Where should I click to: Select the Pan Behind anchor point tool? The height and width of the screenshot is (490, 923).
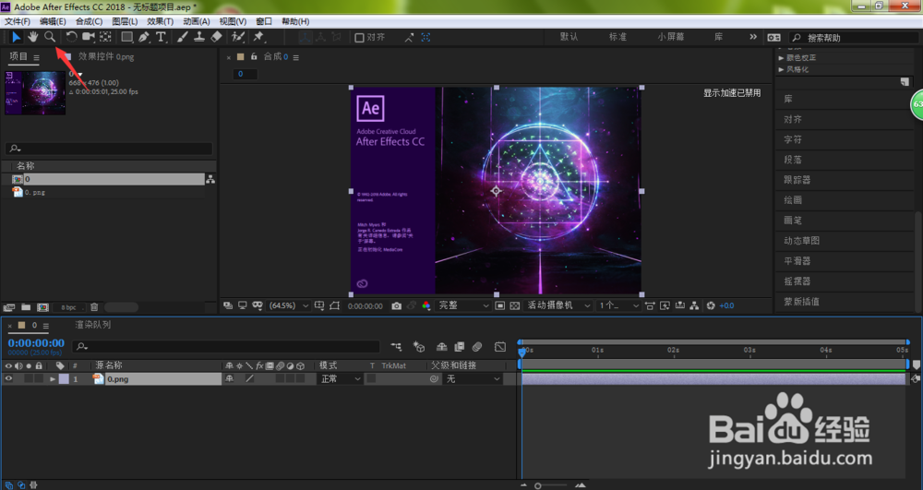[105, 37]
